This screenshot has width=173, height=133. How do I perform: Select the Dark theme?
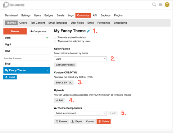27,38
